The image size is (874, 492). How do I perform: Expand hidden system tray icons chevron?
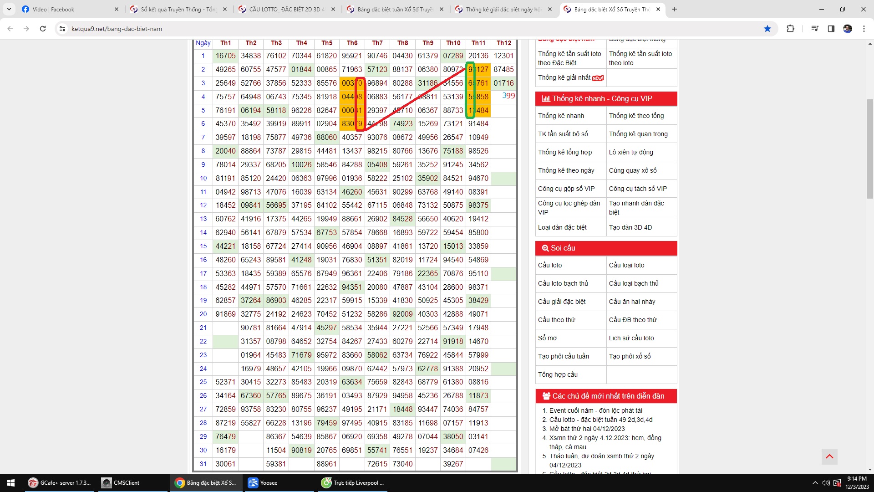815,483
